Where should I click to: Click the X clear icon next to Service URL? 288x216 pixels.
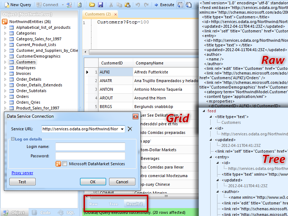[x=130, y=129]
